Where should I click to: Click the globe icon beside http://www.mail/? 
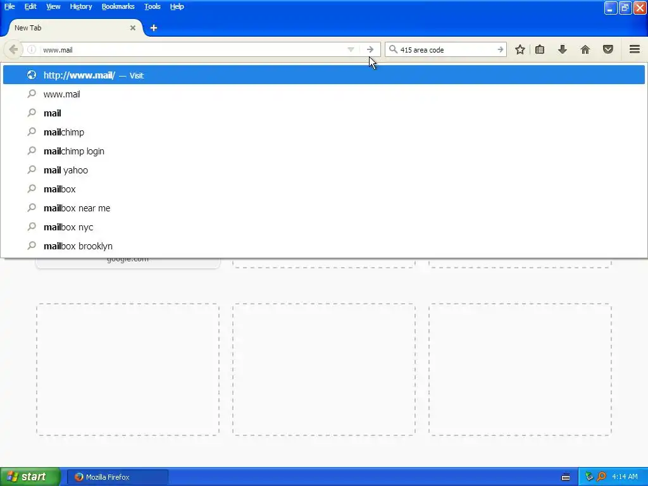(32, 75)
